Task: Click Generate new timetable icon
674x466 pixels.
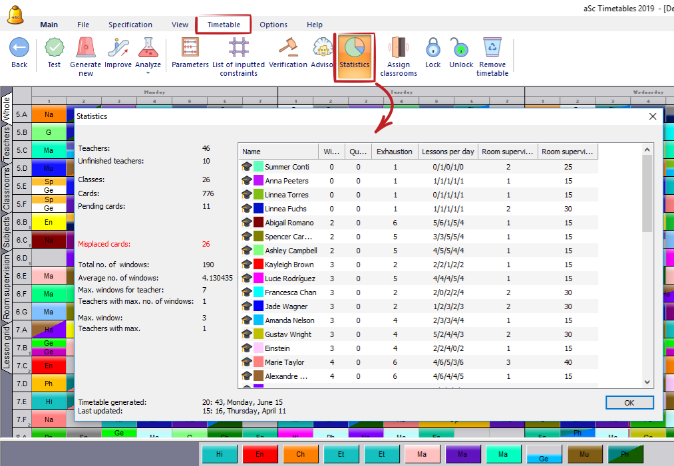Action: pyautogui.click(x=86, y=49)
